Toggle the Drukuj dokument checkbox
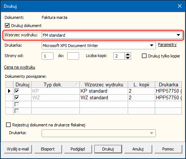186x159 pixels. tap(7, 26)
